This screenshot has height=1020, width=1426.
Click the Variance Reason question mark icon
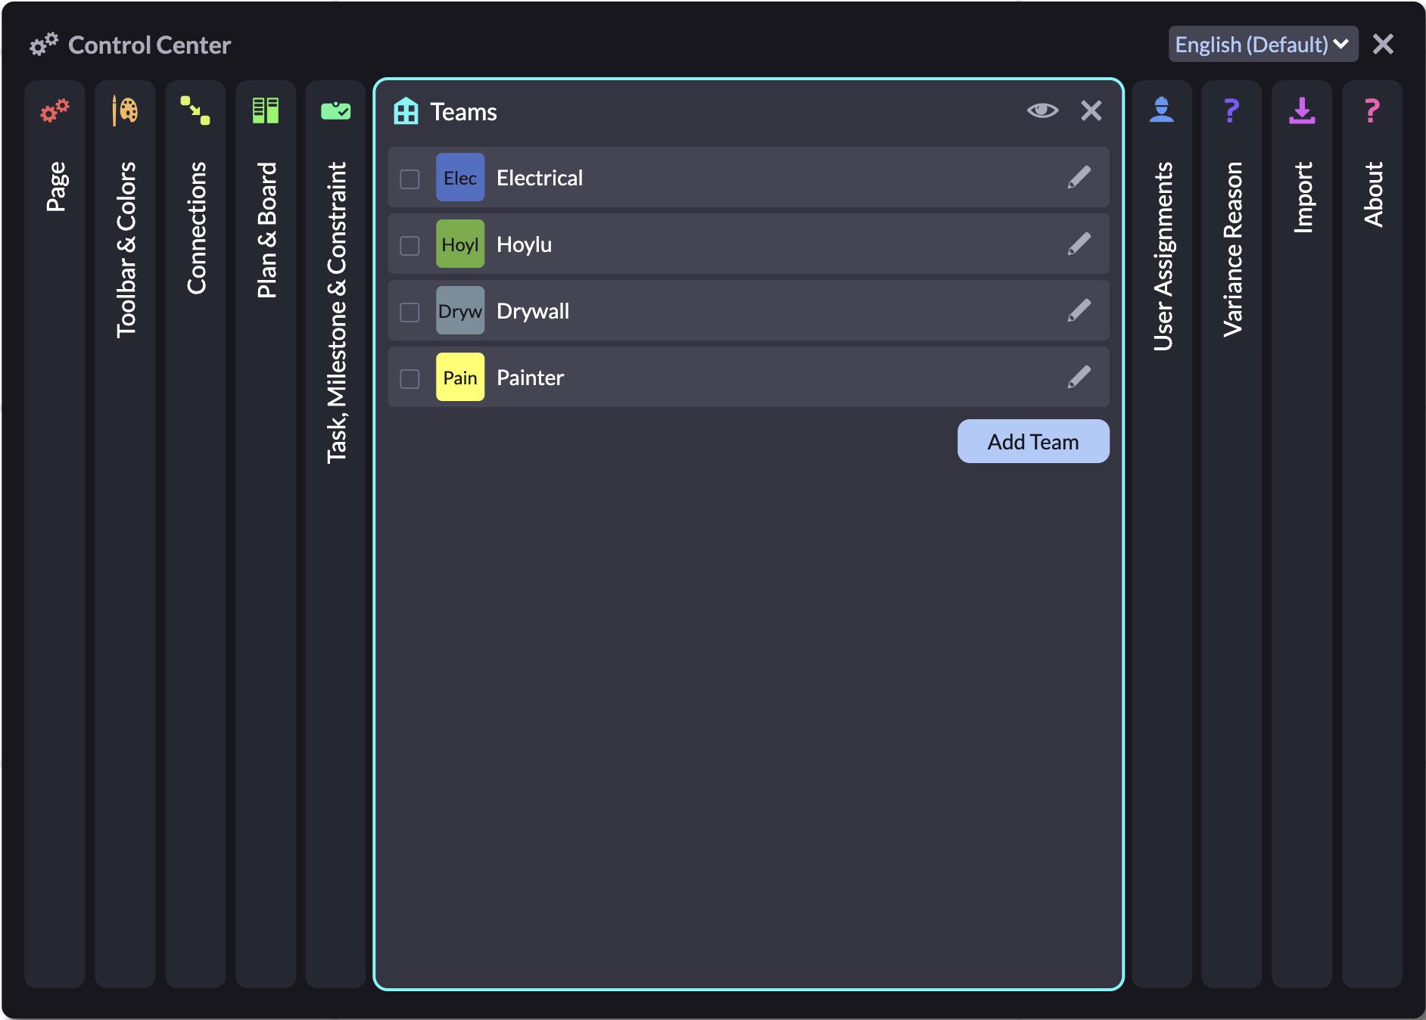1231,110
